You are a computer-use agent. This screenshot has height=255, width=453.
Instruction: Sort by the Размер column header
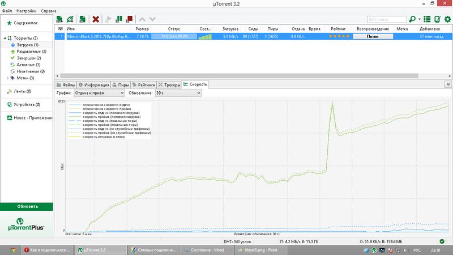point(142,29)
